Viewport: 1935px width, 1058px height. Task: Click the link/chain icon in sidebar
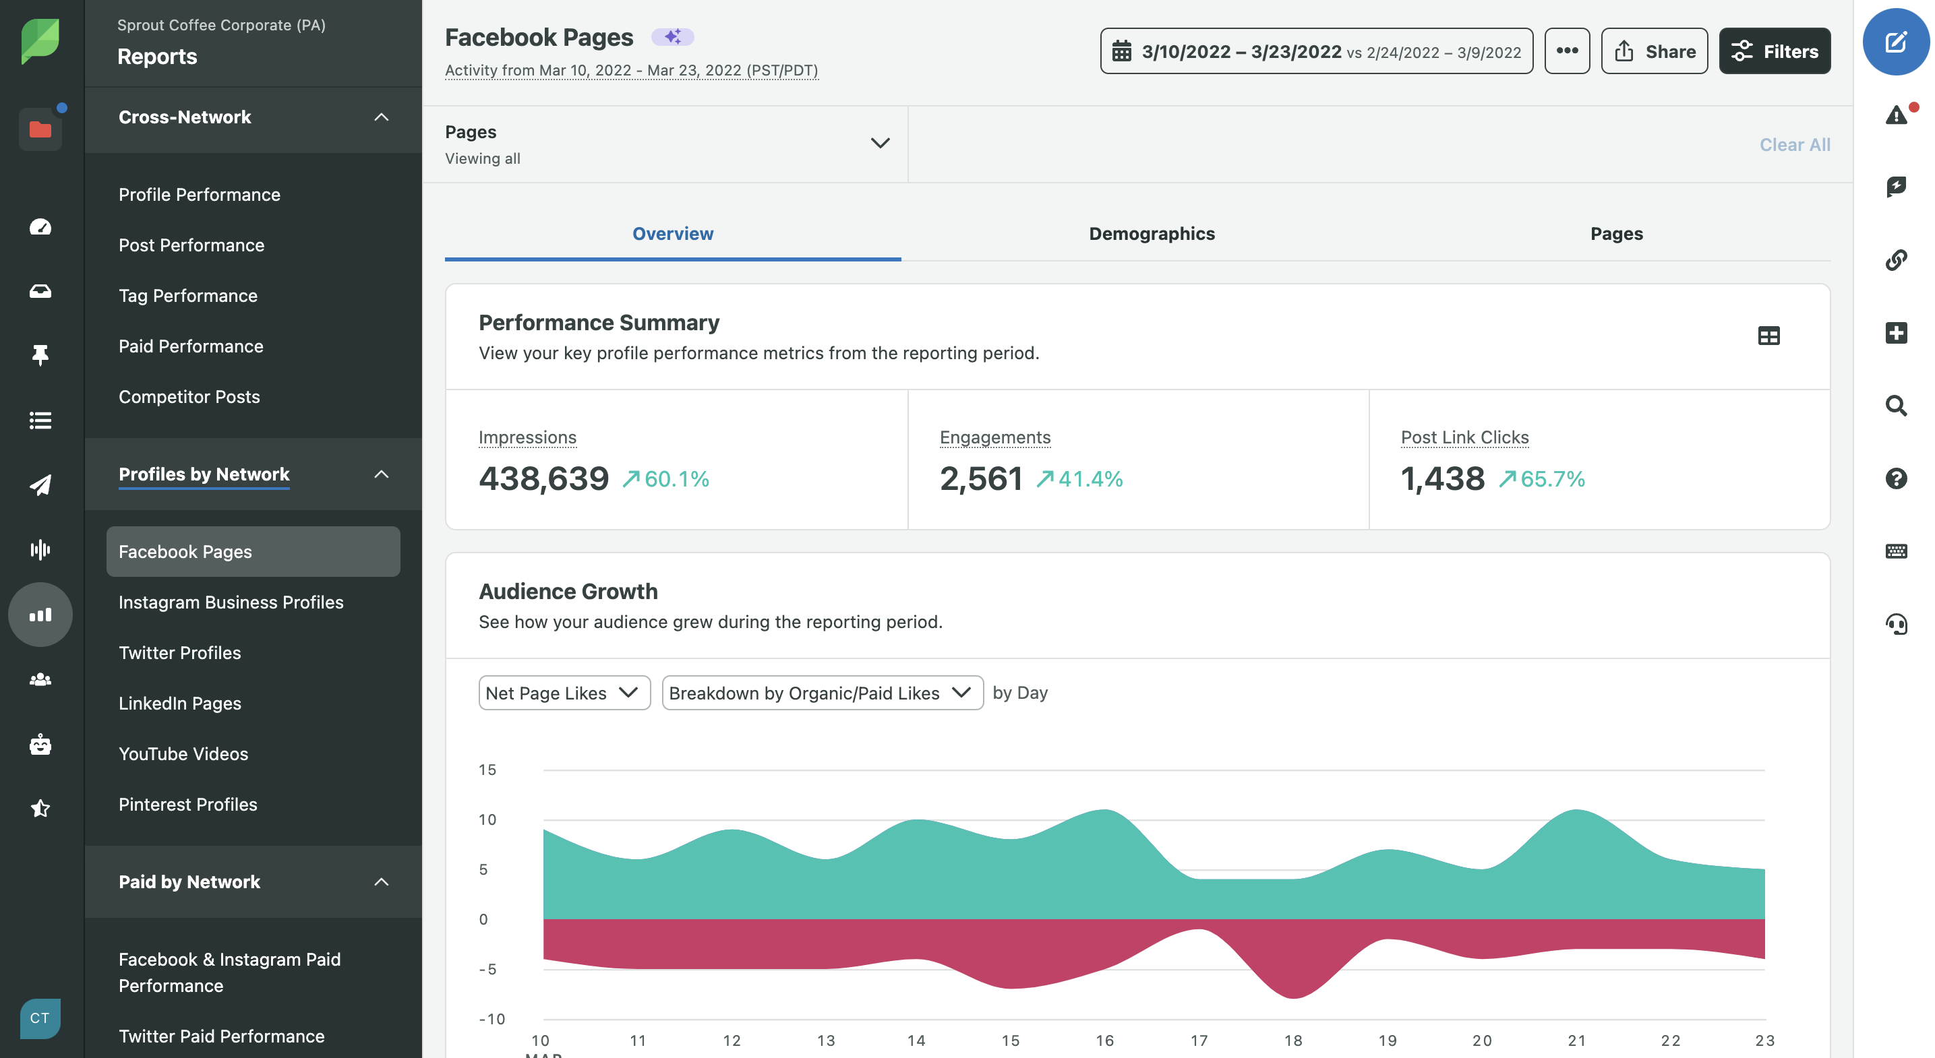(1896, 259)
